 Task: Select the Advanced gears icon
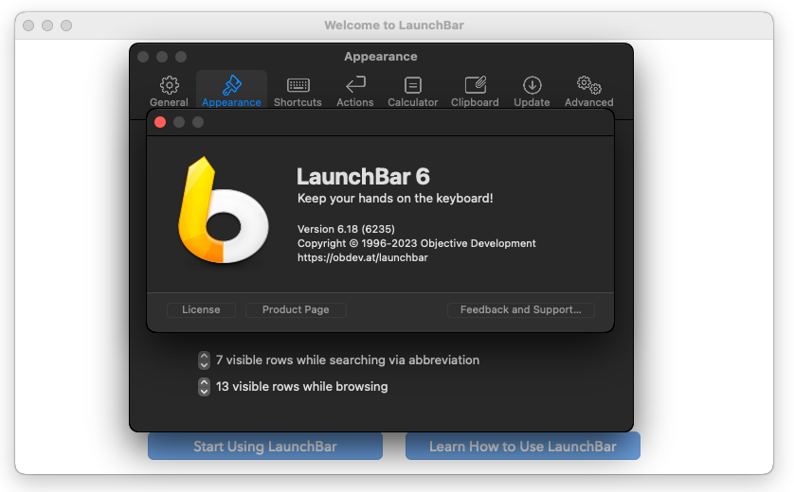click(x=588, y=86)
